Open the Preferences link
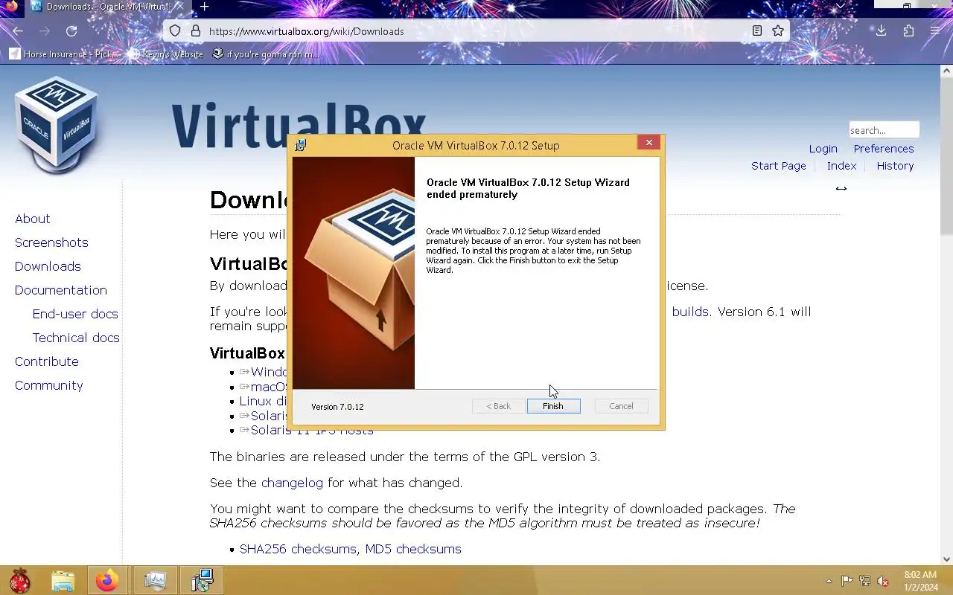Screen dimensions: 953x595 pos(884,149)
